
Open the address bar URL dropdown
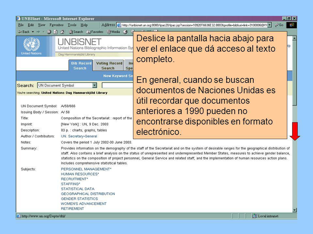pyautogui.click(x=270, y=25)
